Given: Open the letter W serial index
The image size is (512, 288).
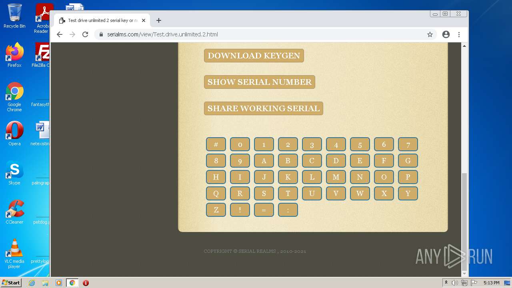Looking at the screenshot, I should coord(360,194).
